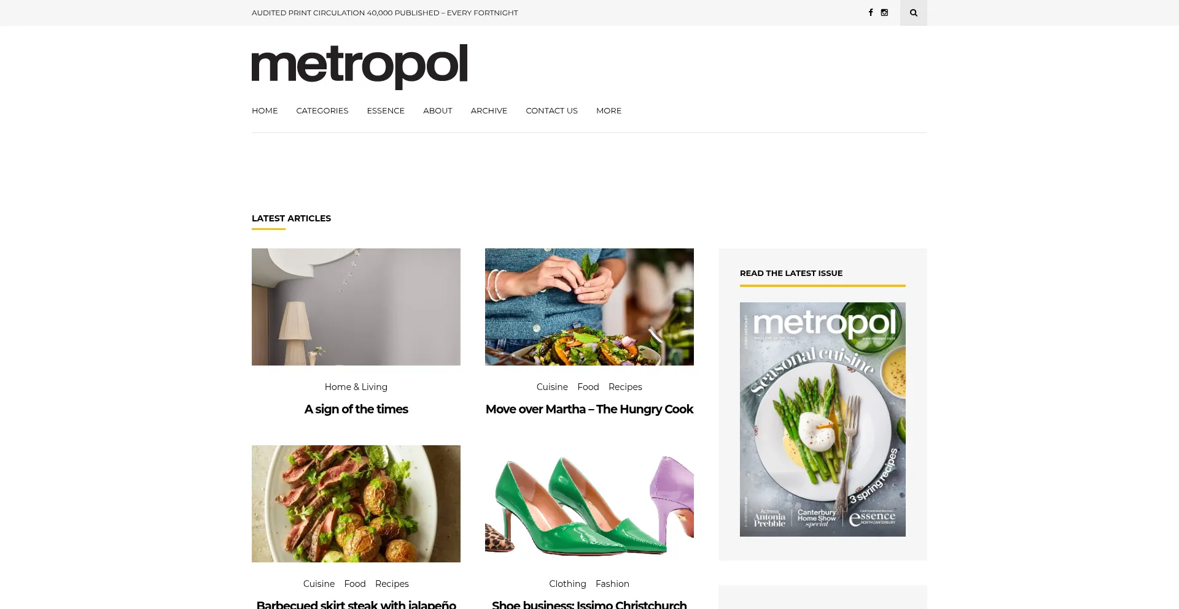1179x609 pixels.
Task: Go to CONTACT US page
Action: coord(551,111)
